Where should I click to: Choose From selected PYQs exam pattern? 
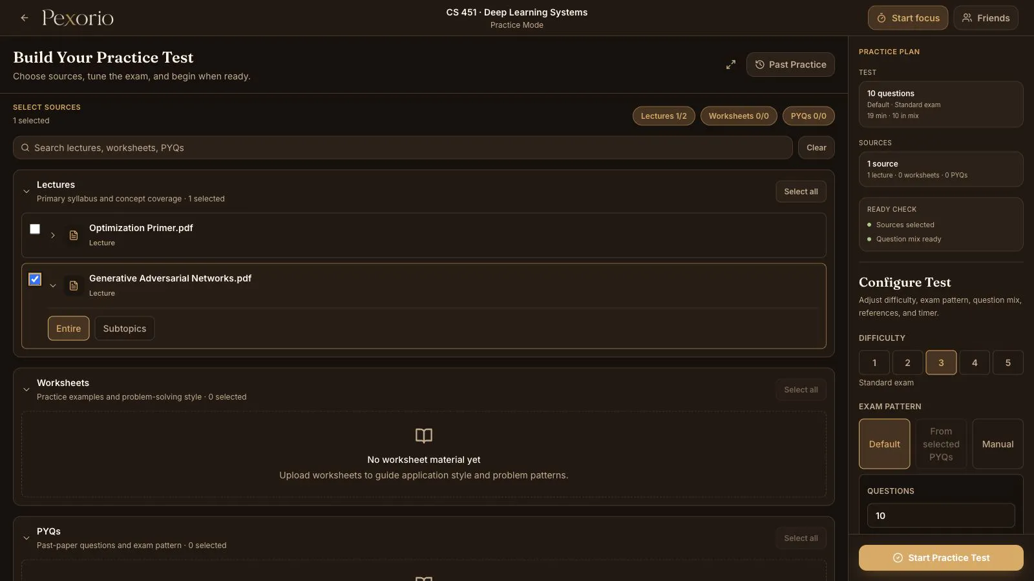tap(941, 444)
